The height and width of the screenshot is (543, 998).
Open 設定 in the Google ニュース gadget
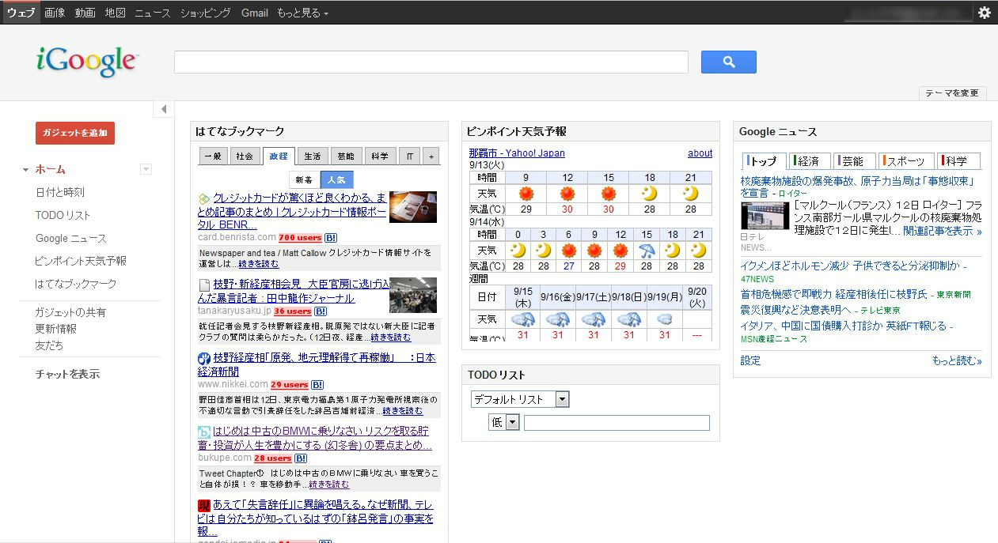pos(750,360)
